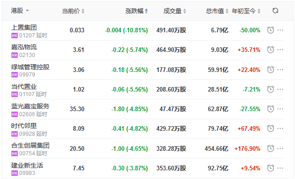Viewport: 295px width, 179px height.
Task: Select the volume 429.72万股
Action: (x=171, y=128)
